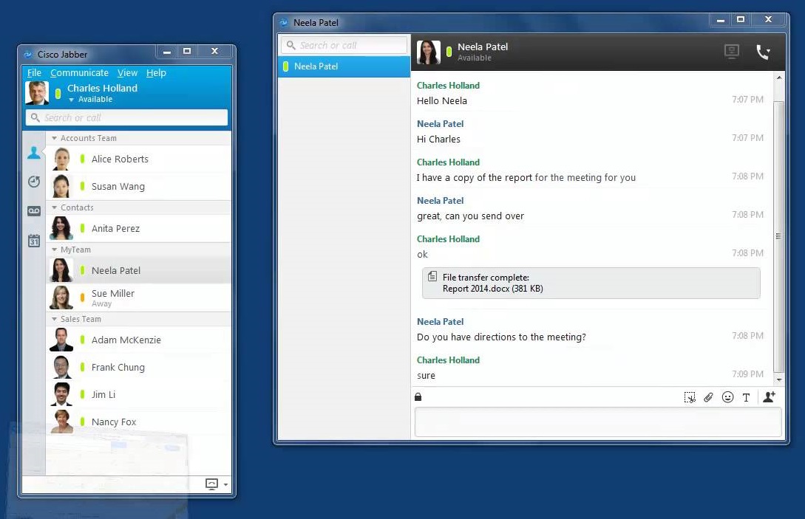This screenshot has width=805, height=519.
Task: Select contact Nancy Fox
Action: pos(139,422)
